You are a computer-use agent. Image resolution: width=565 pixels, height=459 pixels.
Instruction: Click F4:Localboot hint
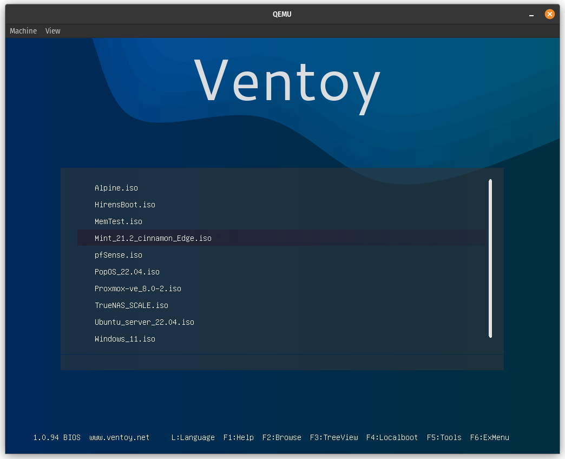coord(392,437)
